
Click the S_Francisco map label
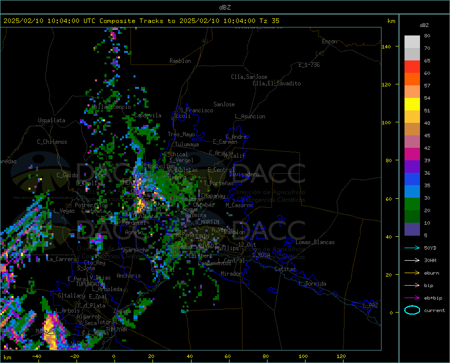coord(196,110)
